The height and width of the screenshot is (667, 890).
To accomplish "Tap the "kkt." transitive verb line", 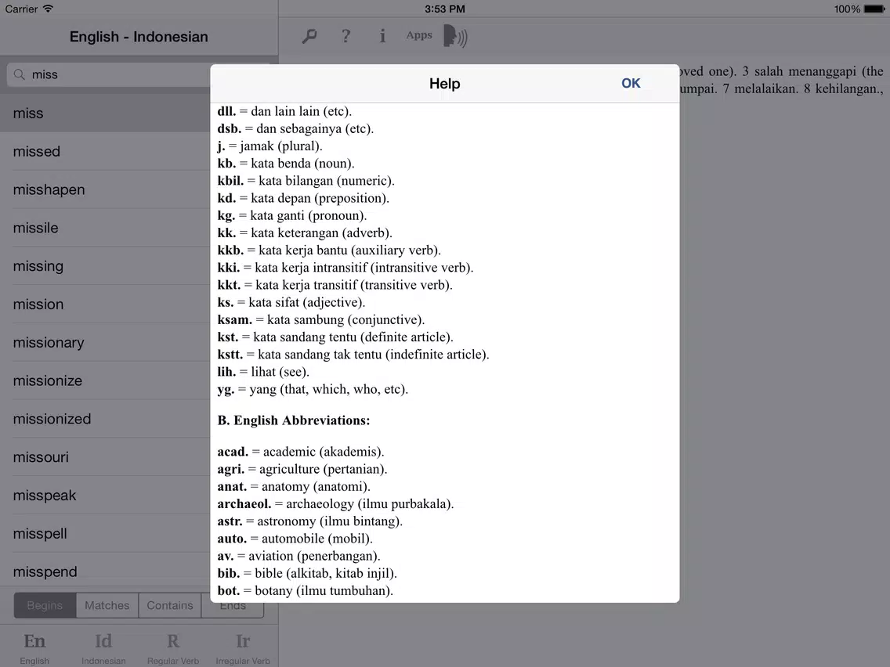I will pos(335,285).
